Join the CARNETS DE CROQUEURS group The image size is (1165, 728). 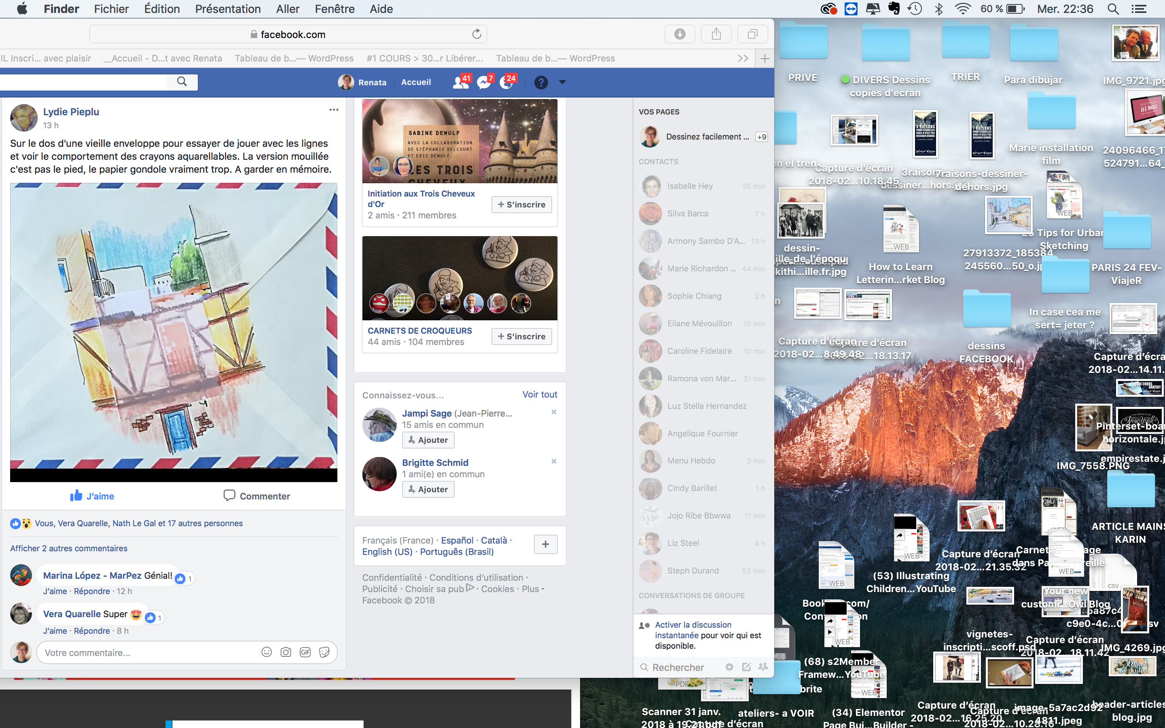[x=521, y=336]
